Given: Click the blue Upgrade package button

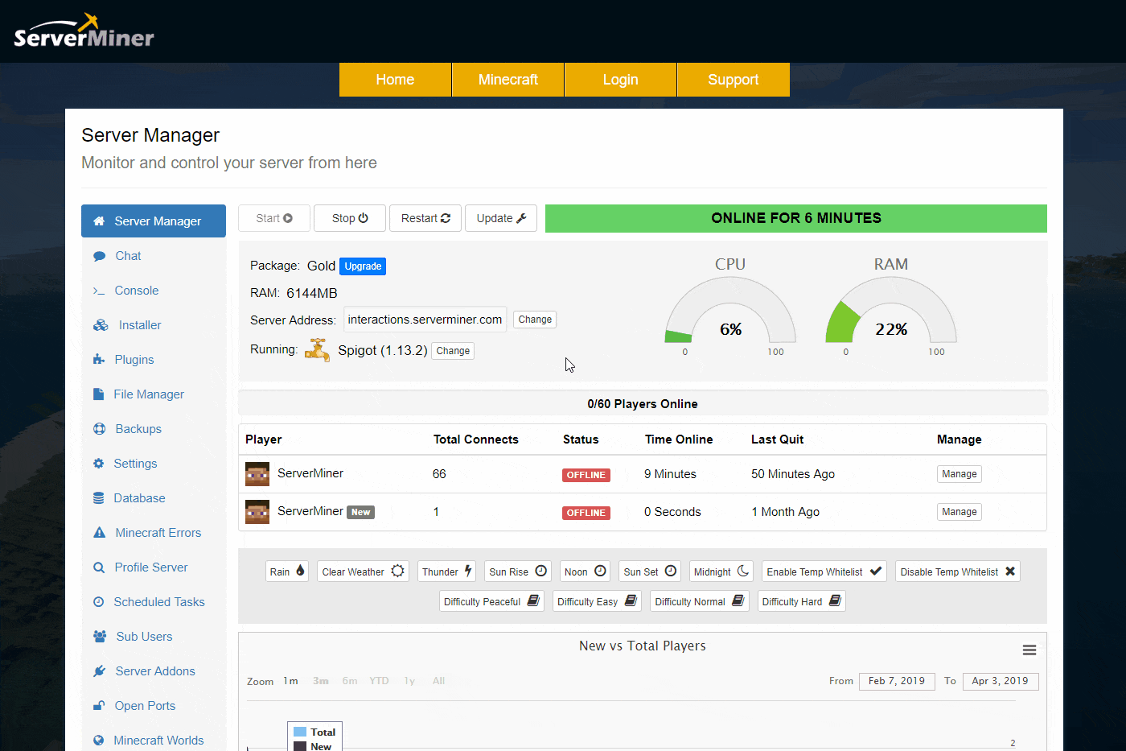Looking at the screenshot, I should click(363, 266).
